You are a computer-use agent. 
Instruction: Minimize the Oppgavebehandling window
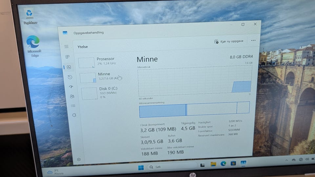pos(231,25)
